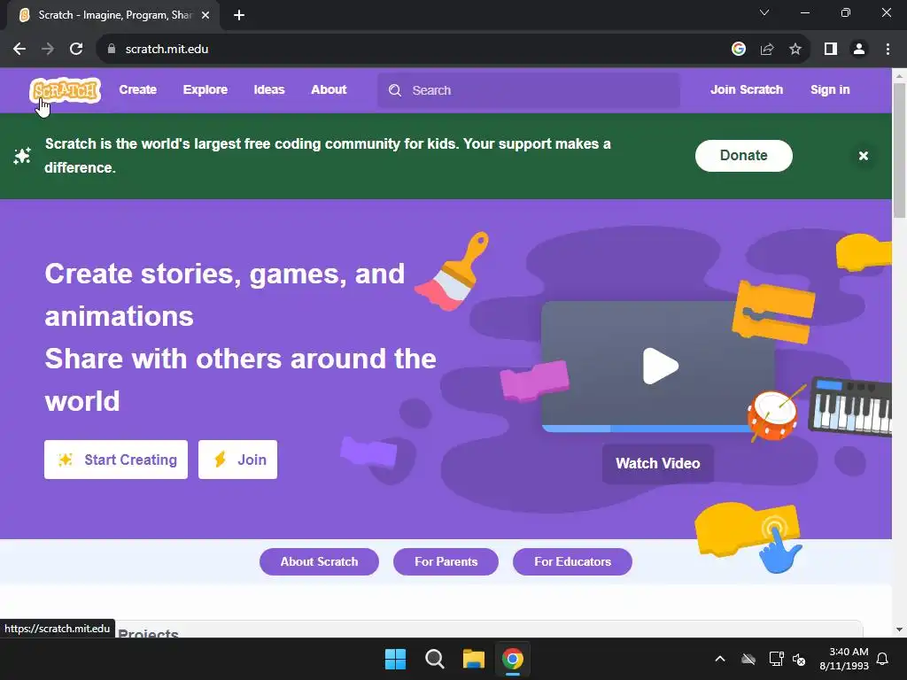Open Chrome three-dot menu

tap(888, 50)
